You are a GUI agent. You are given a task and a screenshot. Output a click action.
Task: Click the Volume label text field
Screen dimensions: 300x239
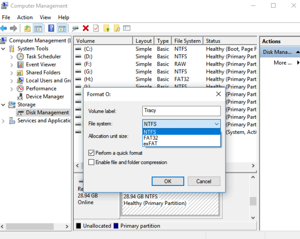pyautogui.click(x=181, y=110)
